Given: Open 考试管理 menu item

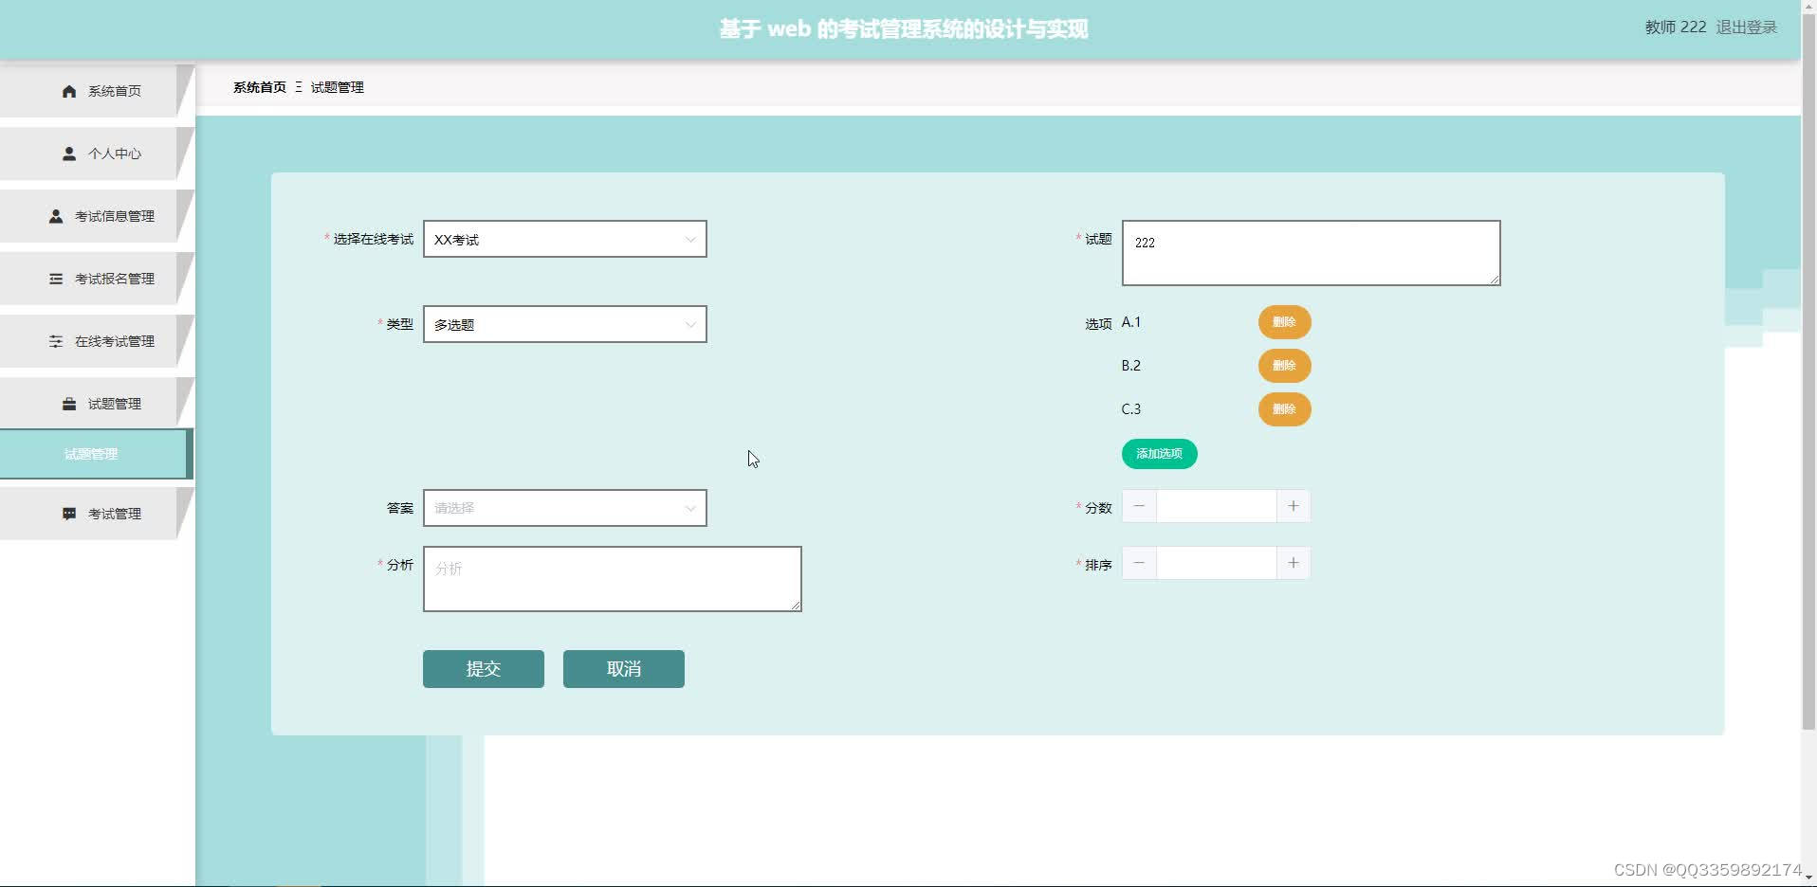Looking at the screenshot, I should [x=97, y=514].
